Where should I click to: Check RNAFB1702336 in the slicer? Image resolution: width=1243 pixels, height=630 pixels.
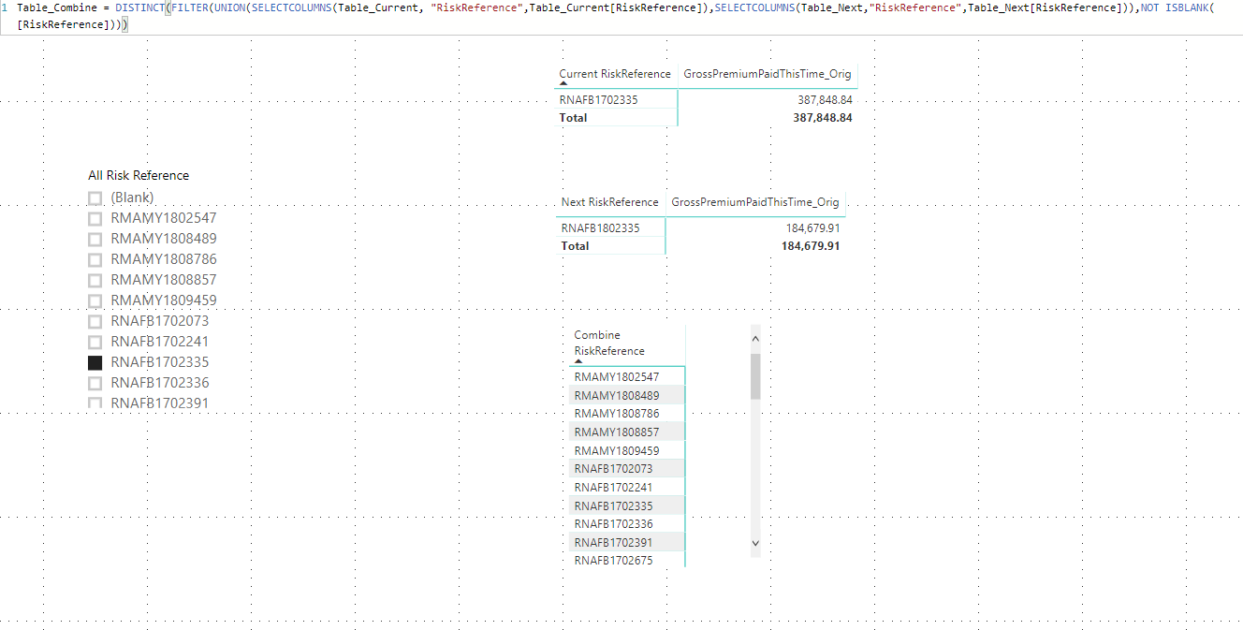point(95,384)
